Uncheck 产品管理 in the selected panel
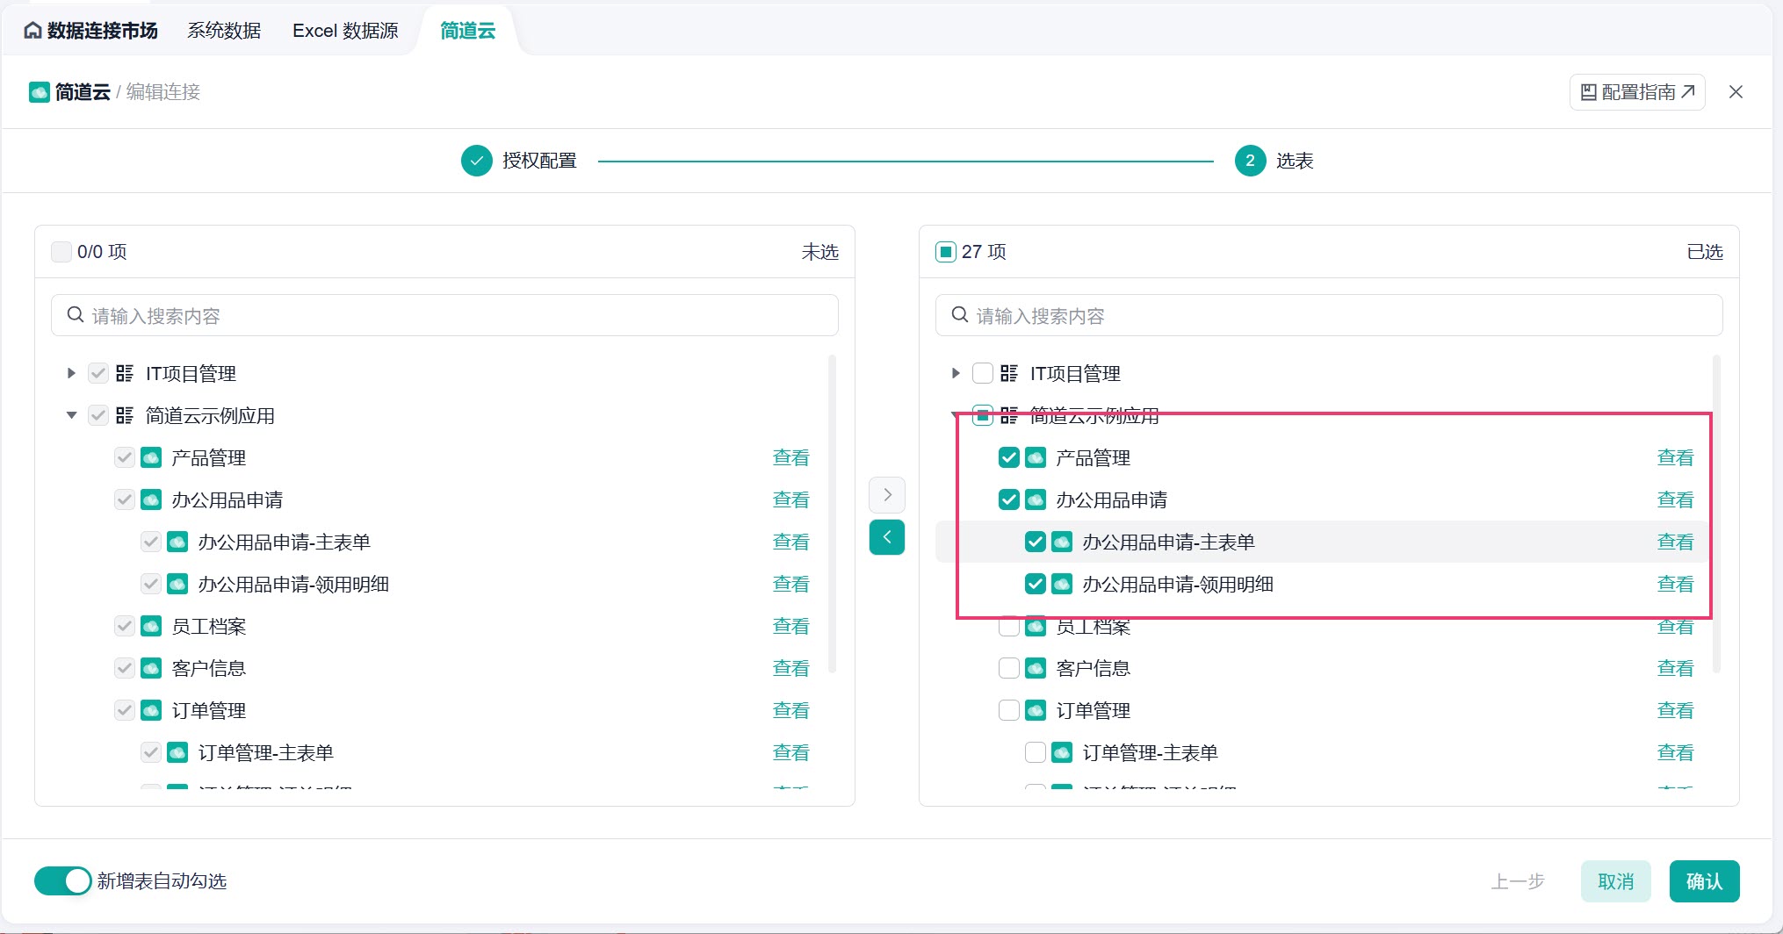Screen dimensions: 1783x934 1009,457
